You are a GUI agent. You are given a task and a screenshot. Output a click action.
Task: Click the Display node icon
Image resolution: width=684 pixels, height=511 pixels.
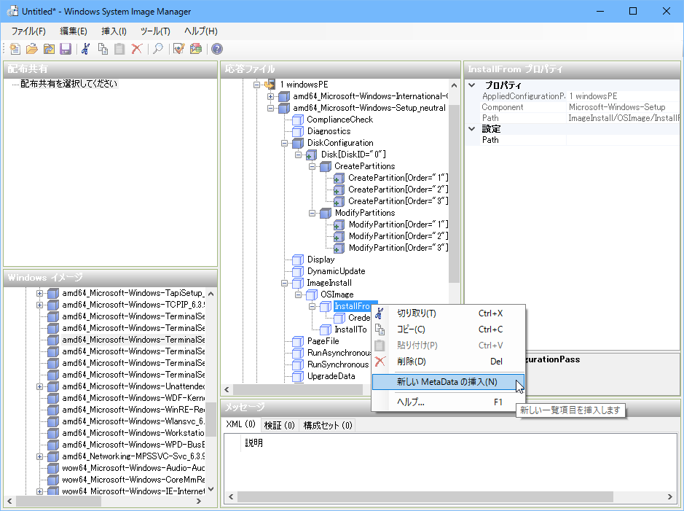click(x=298, y=260)
